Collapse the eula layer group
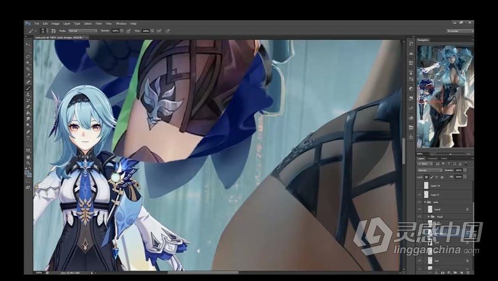The height and width of the screenshot is (281, 498). click(x=425, y=202)
